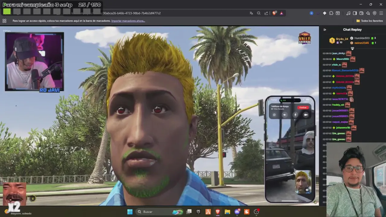Click the red Finalizar call button on the phone

pyautogui.click(x=303, y=108)
